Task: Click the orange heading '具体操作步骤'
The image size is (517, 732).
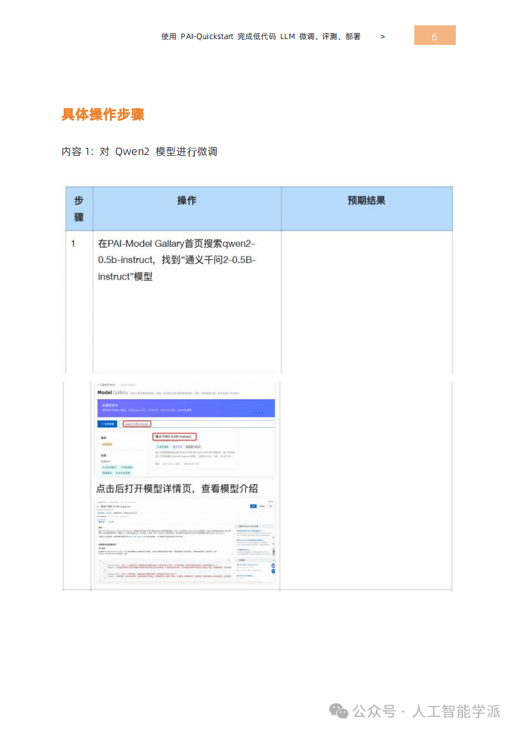Action: click(x=103, y=114)
